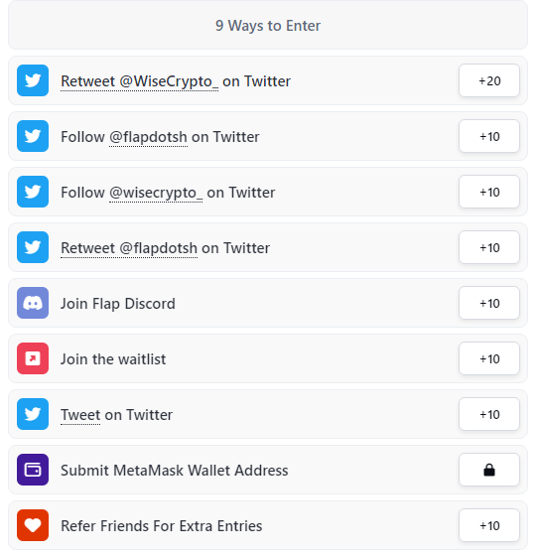Open the @wisecrypto_ handle link
The height and width of the screenshot is (556, 536).
[x=156, y=193]
